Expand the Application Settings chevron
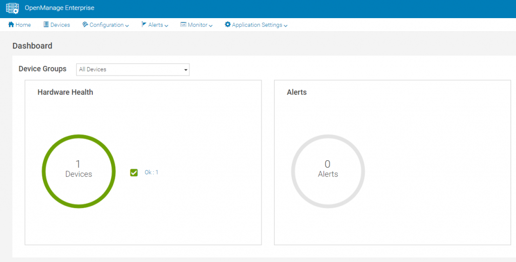The height and width of the screenshot is (262, 516). 285,25
